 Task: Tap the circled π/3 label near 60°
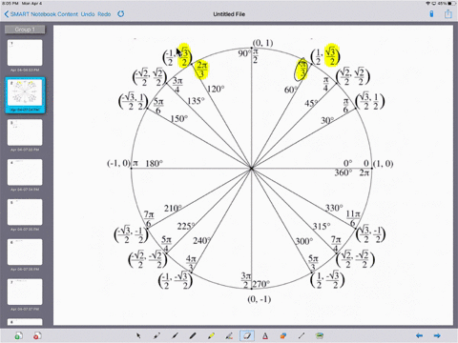pos(302,70)
